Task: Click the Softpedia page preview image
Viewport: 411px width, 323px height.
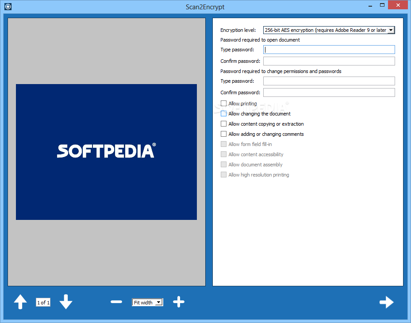Action: coord(107,152)
